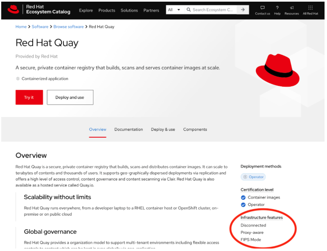Click the large Red Hat product logo

tap(277, 70)
